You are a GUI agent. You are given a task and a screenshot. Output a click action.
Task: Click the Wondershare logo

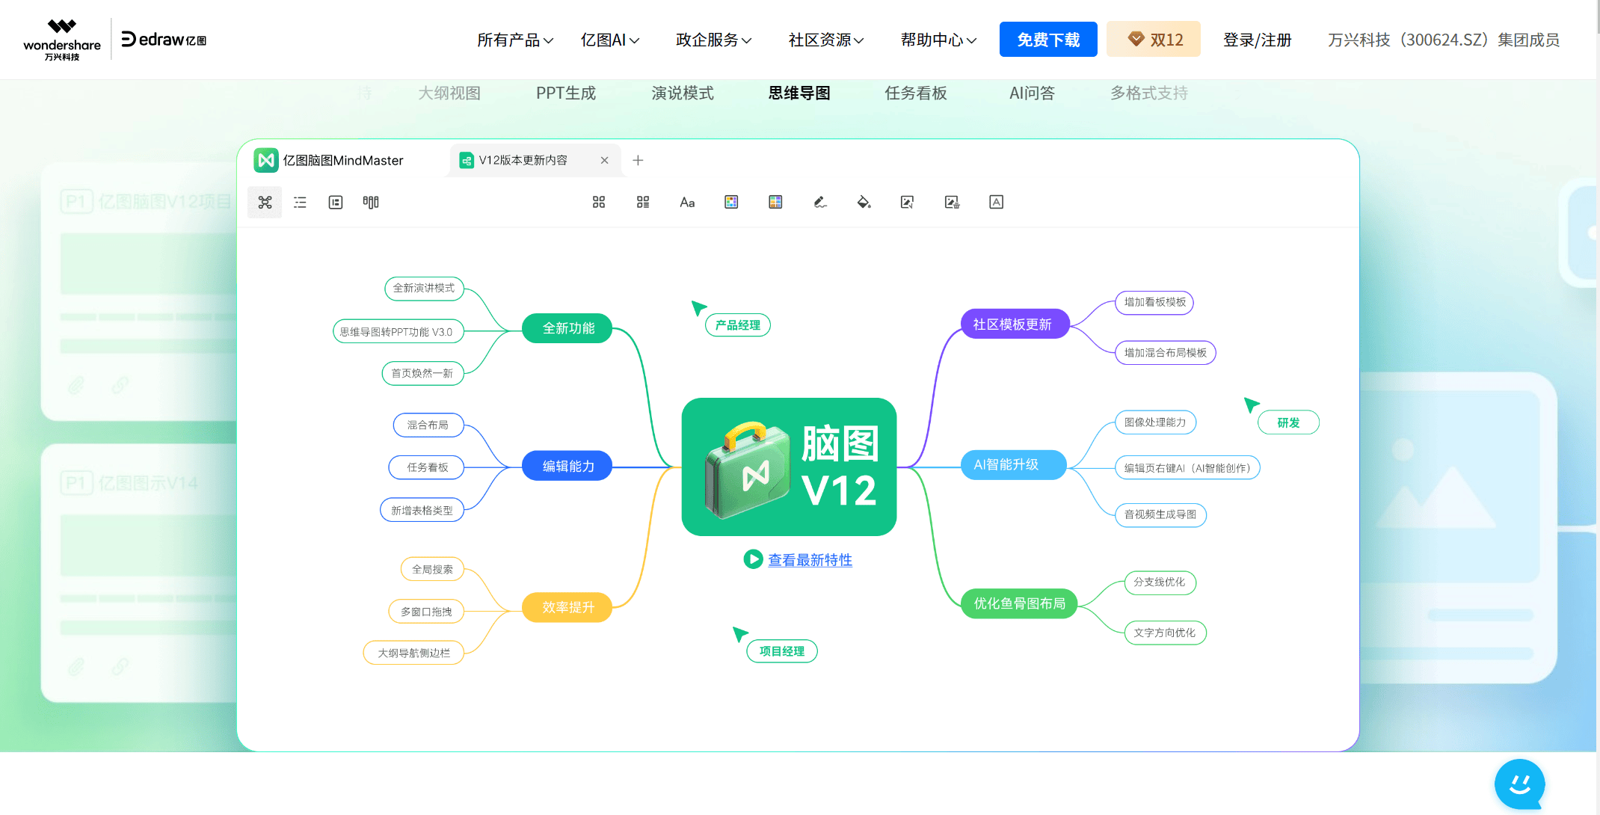[x=61, y=40]
